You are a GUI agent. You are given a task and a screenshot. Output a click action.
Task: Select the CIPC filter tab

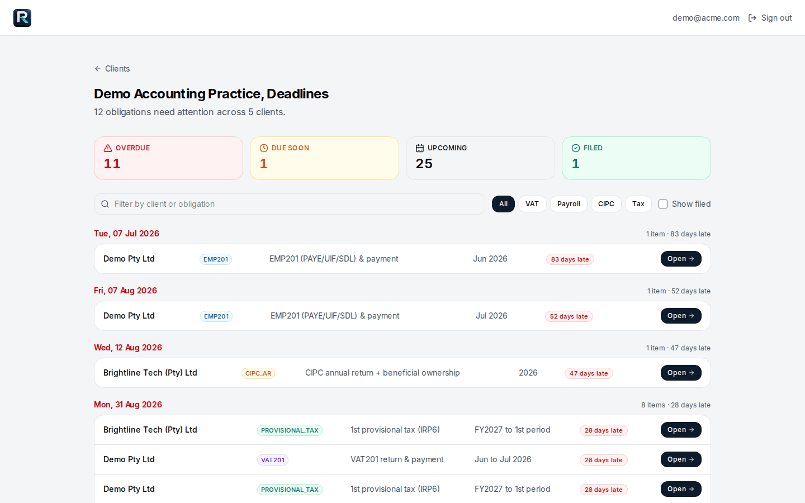606,204
